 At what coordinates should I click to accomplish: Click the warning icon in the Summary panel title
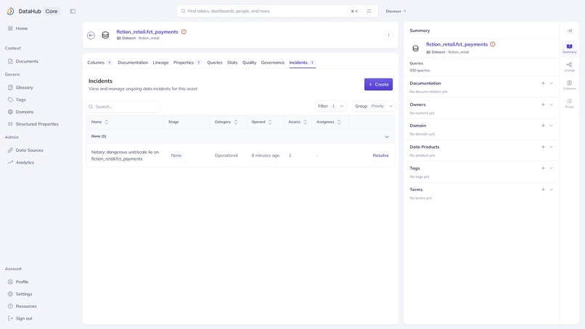pyautogui.click(x=493, y=44)
